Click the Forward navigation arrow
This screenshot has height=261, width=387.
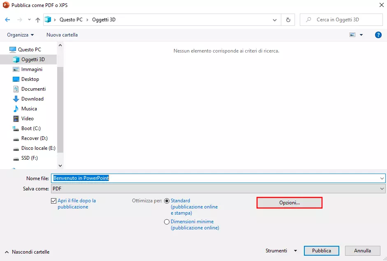coord(19,20)
